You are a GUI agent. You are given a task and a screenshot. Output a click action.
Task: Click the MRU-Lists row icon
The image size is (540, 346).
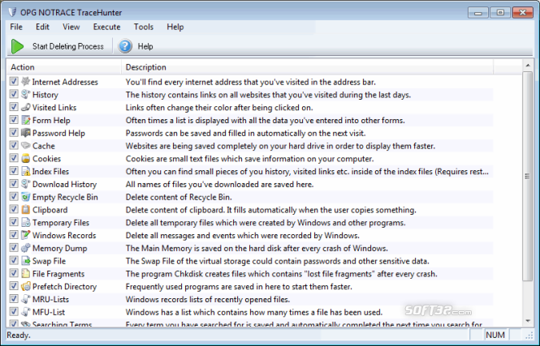(26, 299)
